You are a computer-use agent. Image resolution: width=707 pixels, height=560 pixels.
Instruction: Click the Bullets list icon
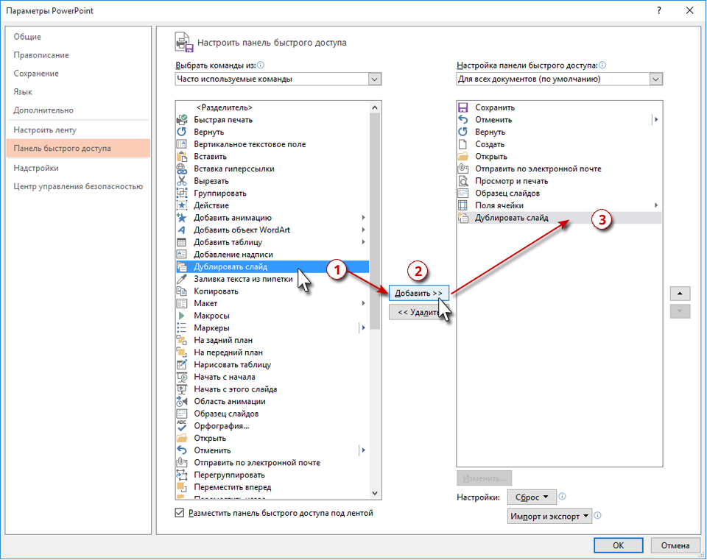coord(182,328)
